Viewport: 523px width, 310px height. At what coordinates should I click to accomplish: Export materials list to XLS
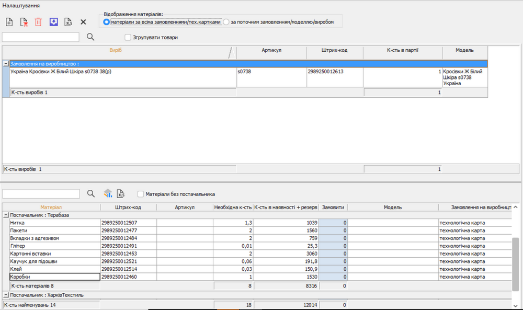pyautogui.click(x=121, y=193)
